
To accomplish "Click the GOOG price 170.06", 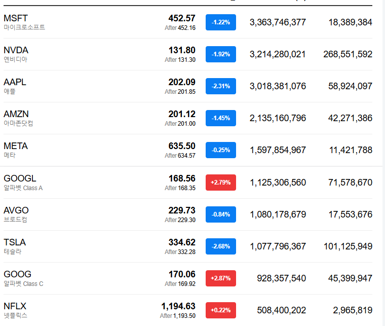I will pos(182,274).
